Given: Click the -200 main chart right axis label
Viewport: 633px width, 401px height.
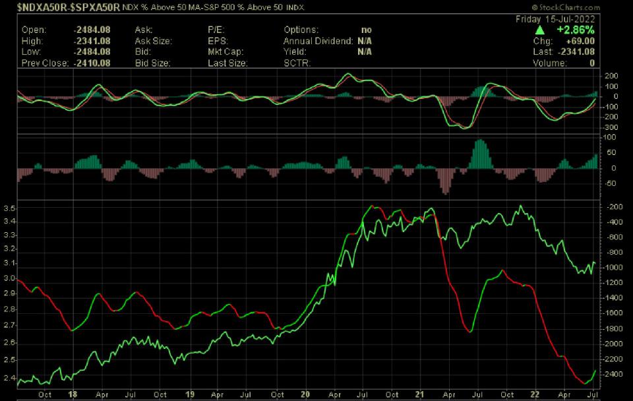Looking at the screenshot, I should click(x=614, y=206).
